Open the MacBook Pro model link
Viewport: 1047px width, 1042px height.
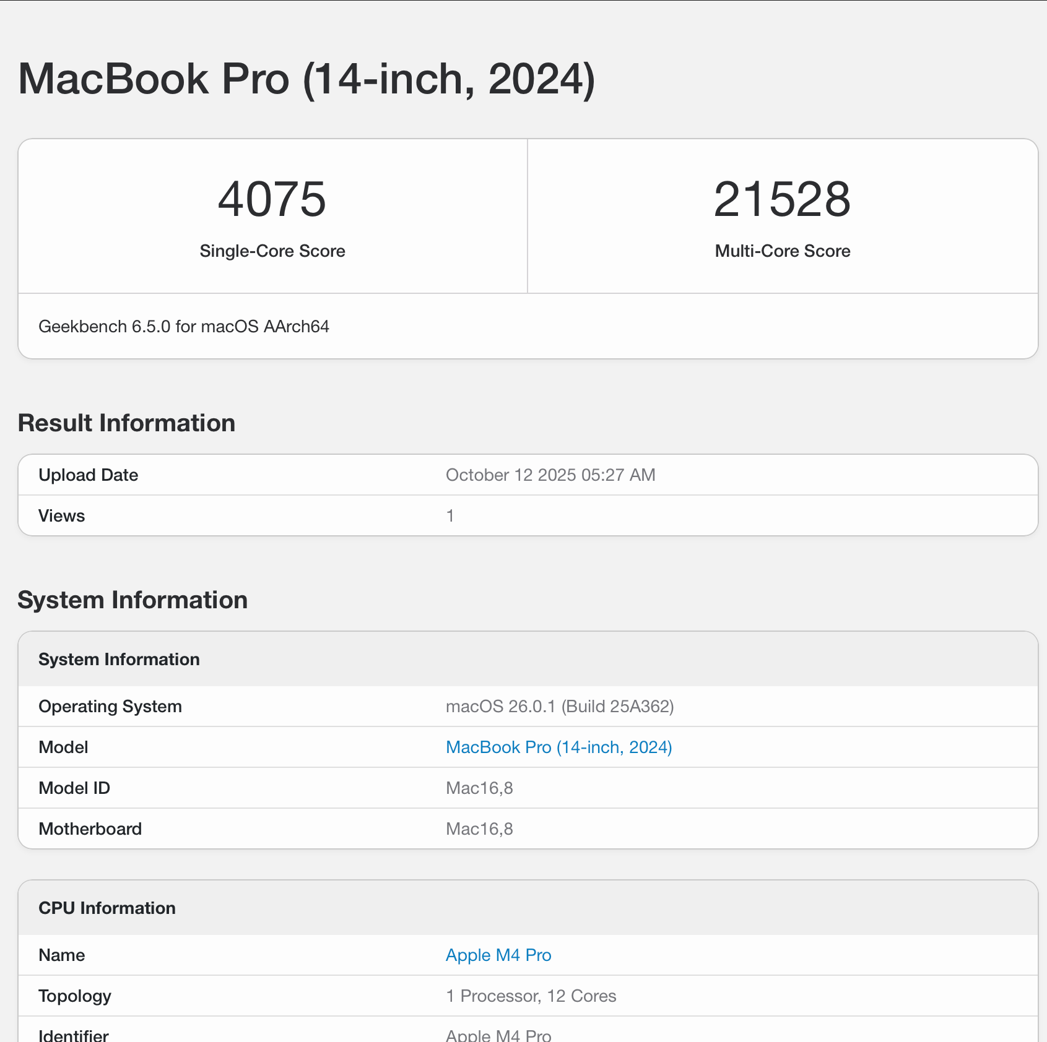point(558,747)
